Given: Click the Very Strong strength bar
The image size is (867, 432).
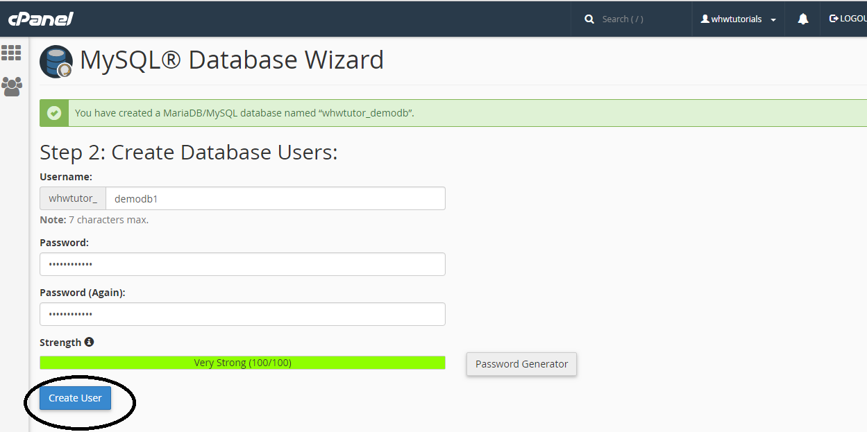Looking at the screenshot, I should (242, 362).
